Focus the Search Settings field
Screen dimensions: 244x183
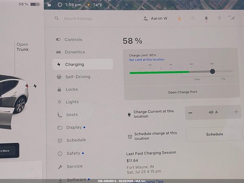[78, 19]
